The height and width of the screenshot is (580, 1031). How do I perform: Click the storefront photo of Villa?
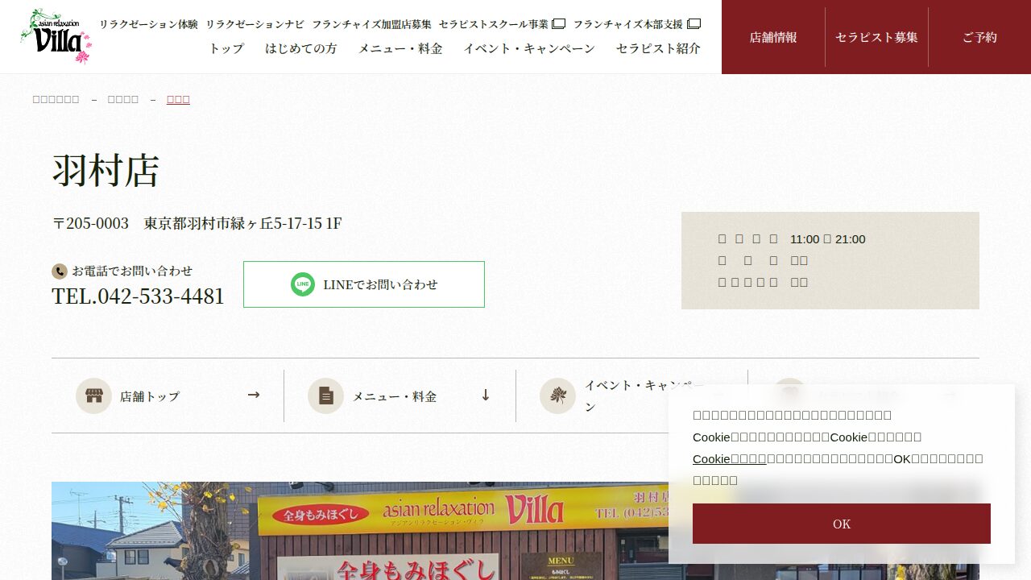pos(362,532)
